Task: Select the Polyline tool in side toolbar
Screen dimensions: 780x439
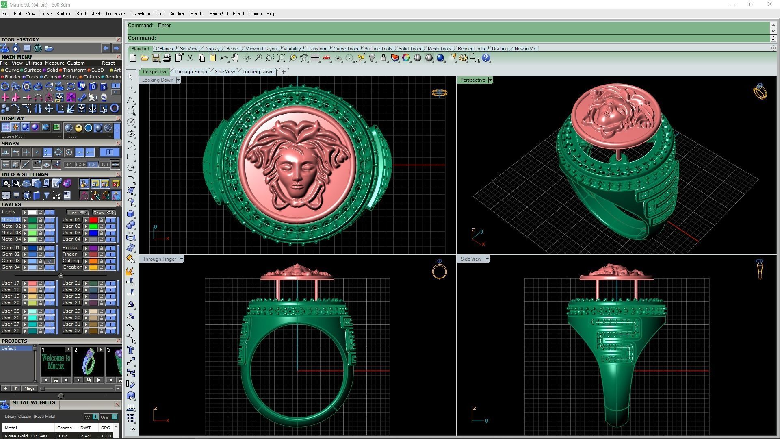Action: (131, 100)
